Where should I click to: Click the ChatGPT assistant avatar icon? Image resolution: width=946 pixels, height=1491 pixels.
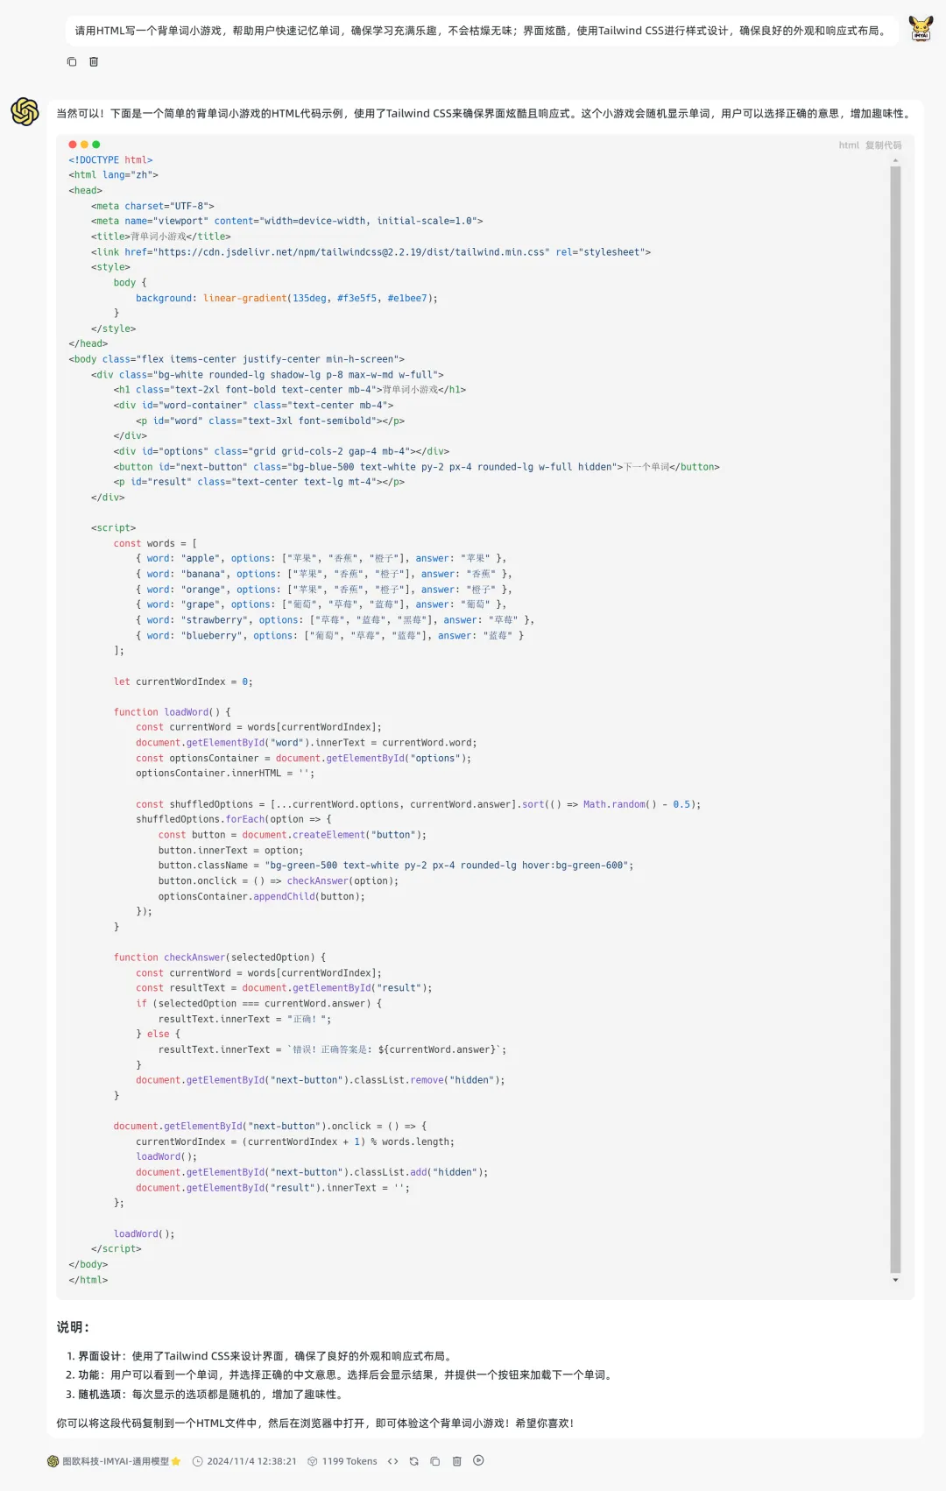[x=25, y=111]
